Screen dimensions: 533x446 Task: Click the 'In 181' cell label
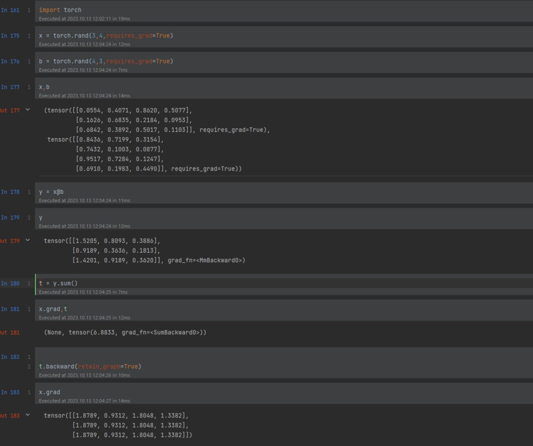[10, 309]
